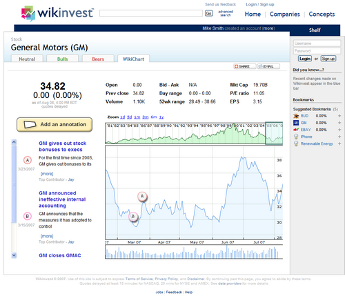Image resolution: width=345 pixels, height=298 pixels.
Task: Click annotation marker A on the chart
Action: (x=142, y=197)
